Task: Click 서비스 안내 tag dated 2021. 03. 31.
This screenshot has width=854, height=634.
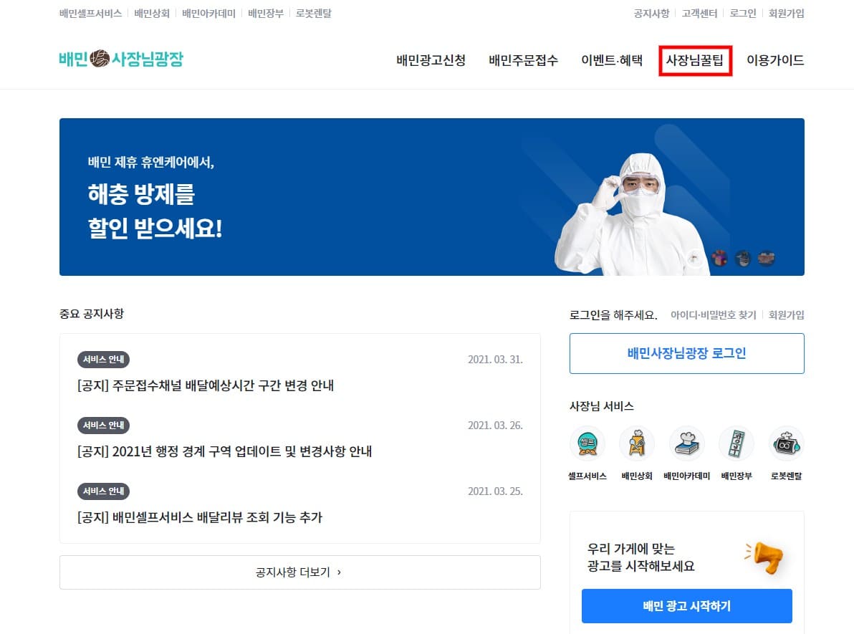Action: (103, 360)
